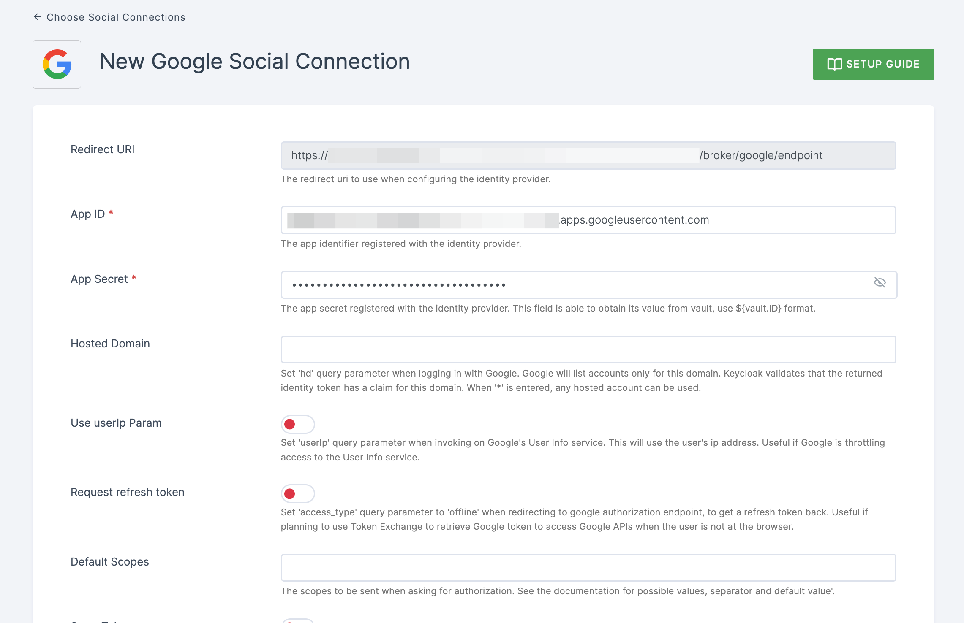Click the Google logo icon
964x623 pixels.
tap(57, 64)
